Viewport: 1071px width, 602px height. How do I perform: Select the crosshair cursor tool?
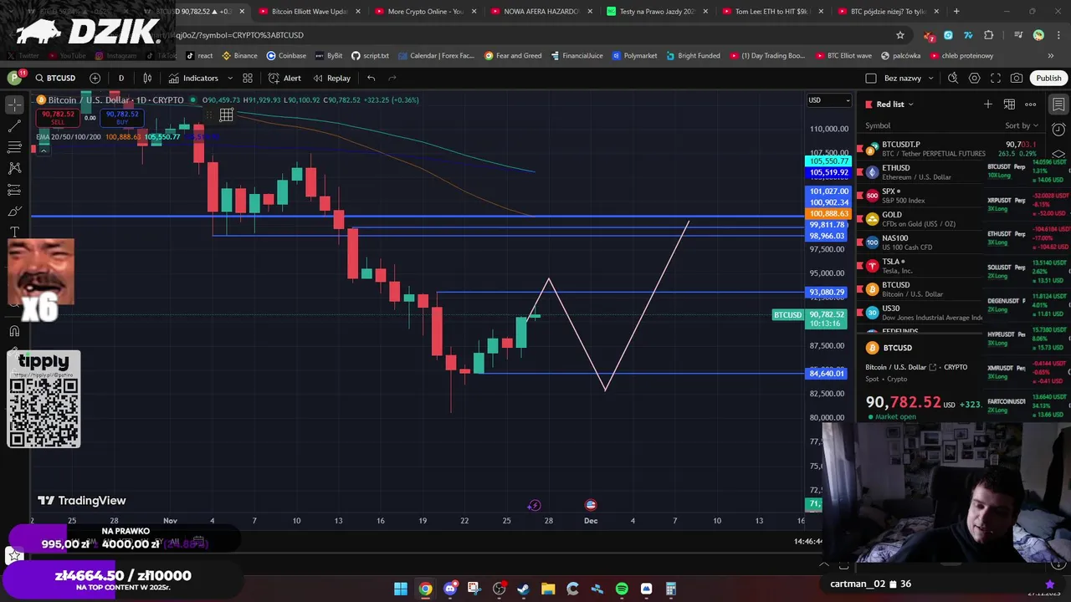pos(14,105)
